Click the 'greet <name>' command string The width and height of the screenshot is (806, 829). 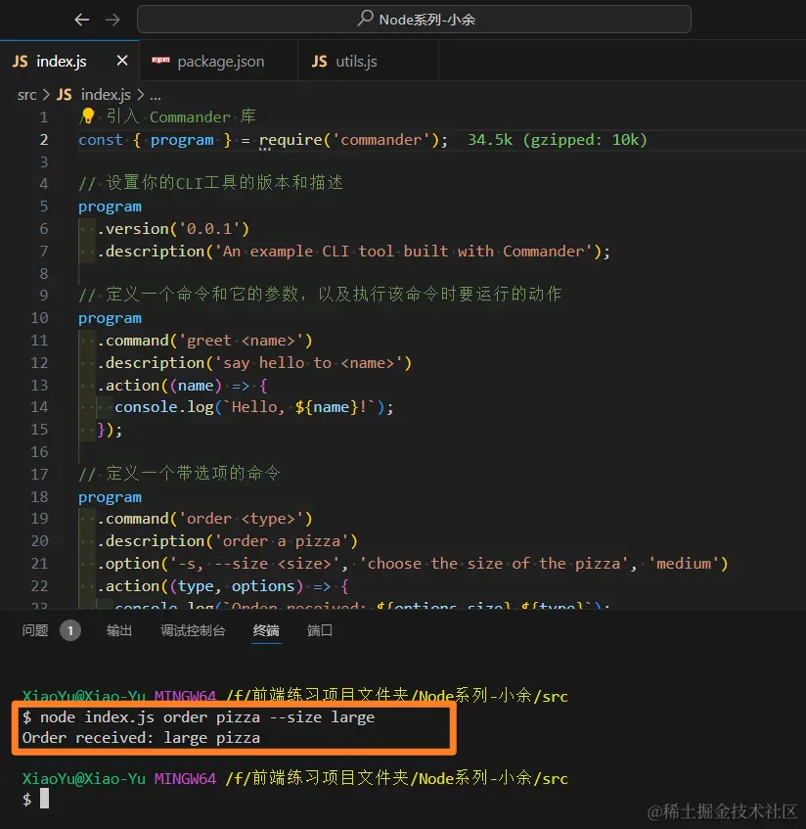click(241, 340)
